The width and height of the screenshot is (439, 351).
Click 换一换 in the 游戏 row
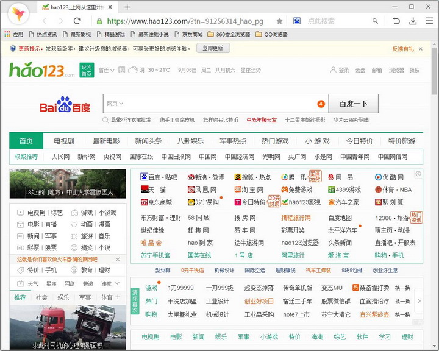point(402,288)
